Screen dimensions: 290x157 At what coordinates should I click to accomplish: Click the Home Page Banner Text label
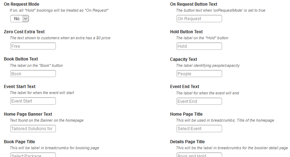28,114
